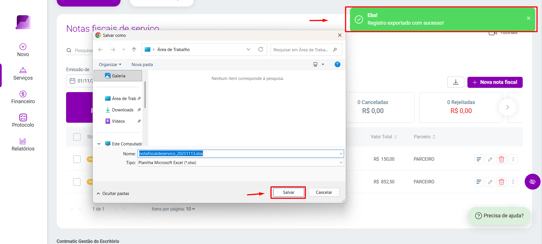Click the Novo plus icon in sidebar

point(23,47)
